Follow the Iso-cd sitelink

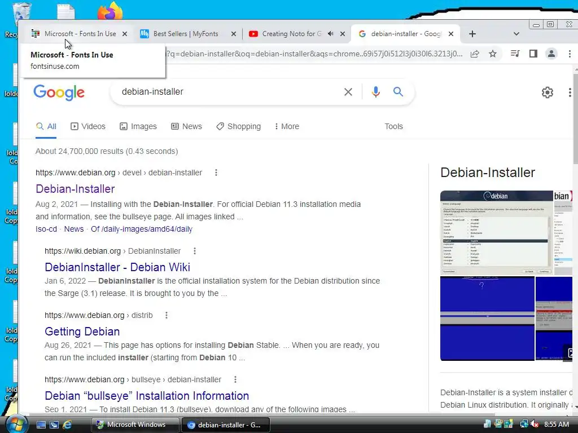[x=46, y=229]
